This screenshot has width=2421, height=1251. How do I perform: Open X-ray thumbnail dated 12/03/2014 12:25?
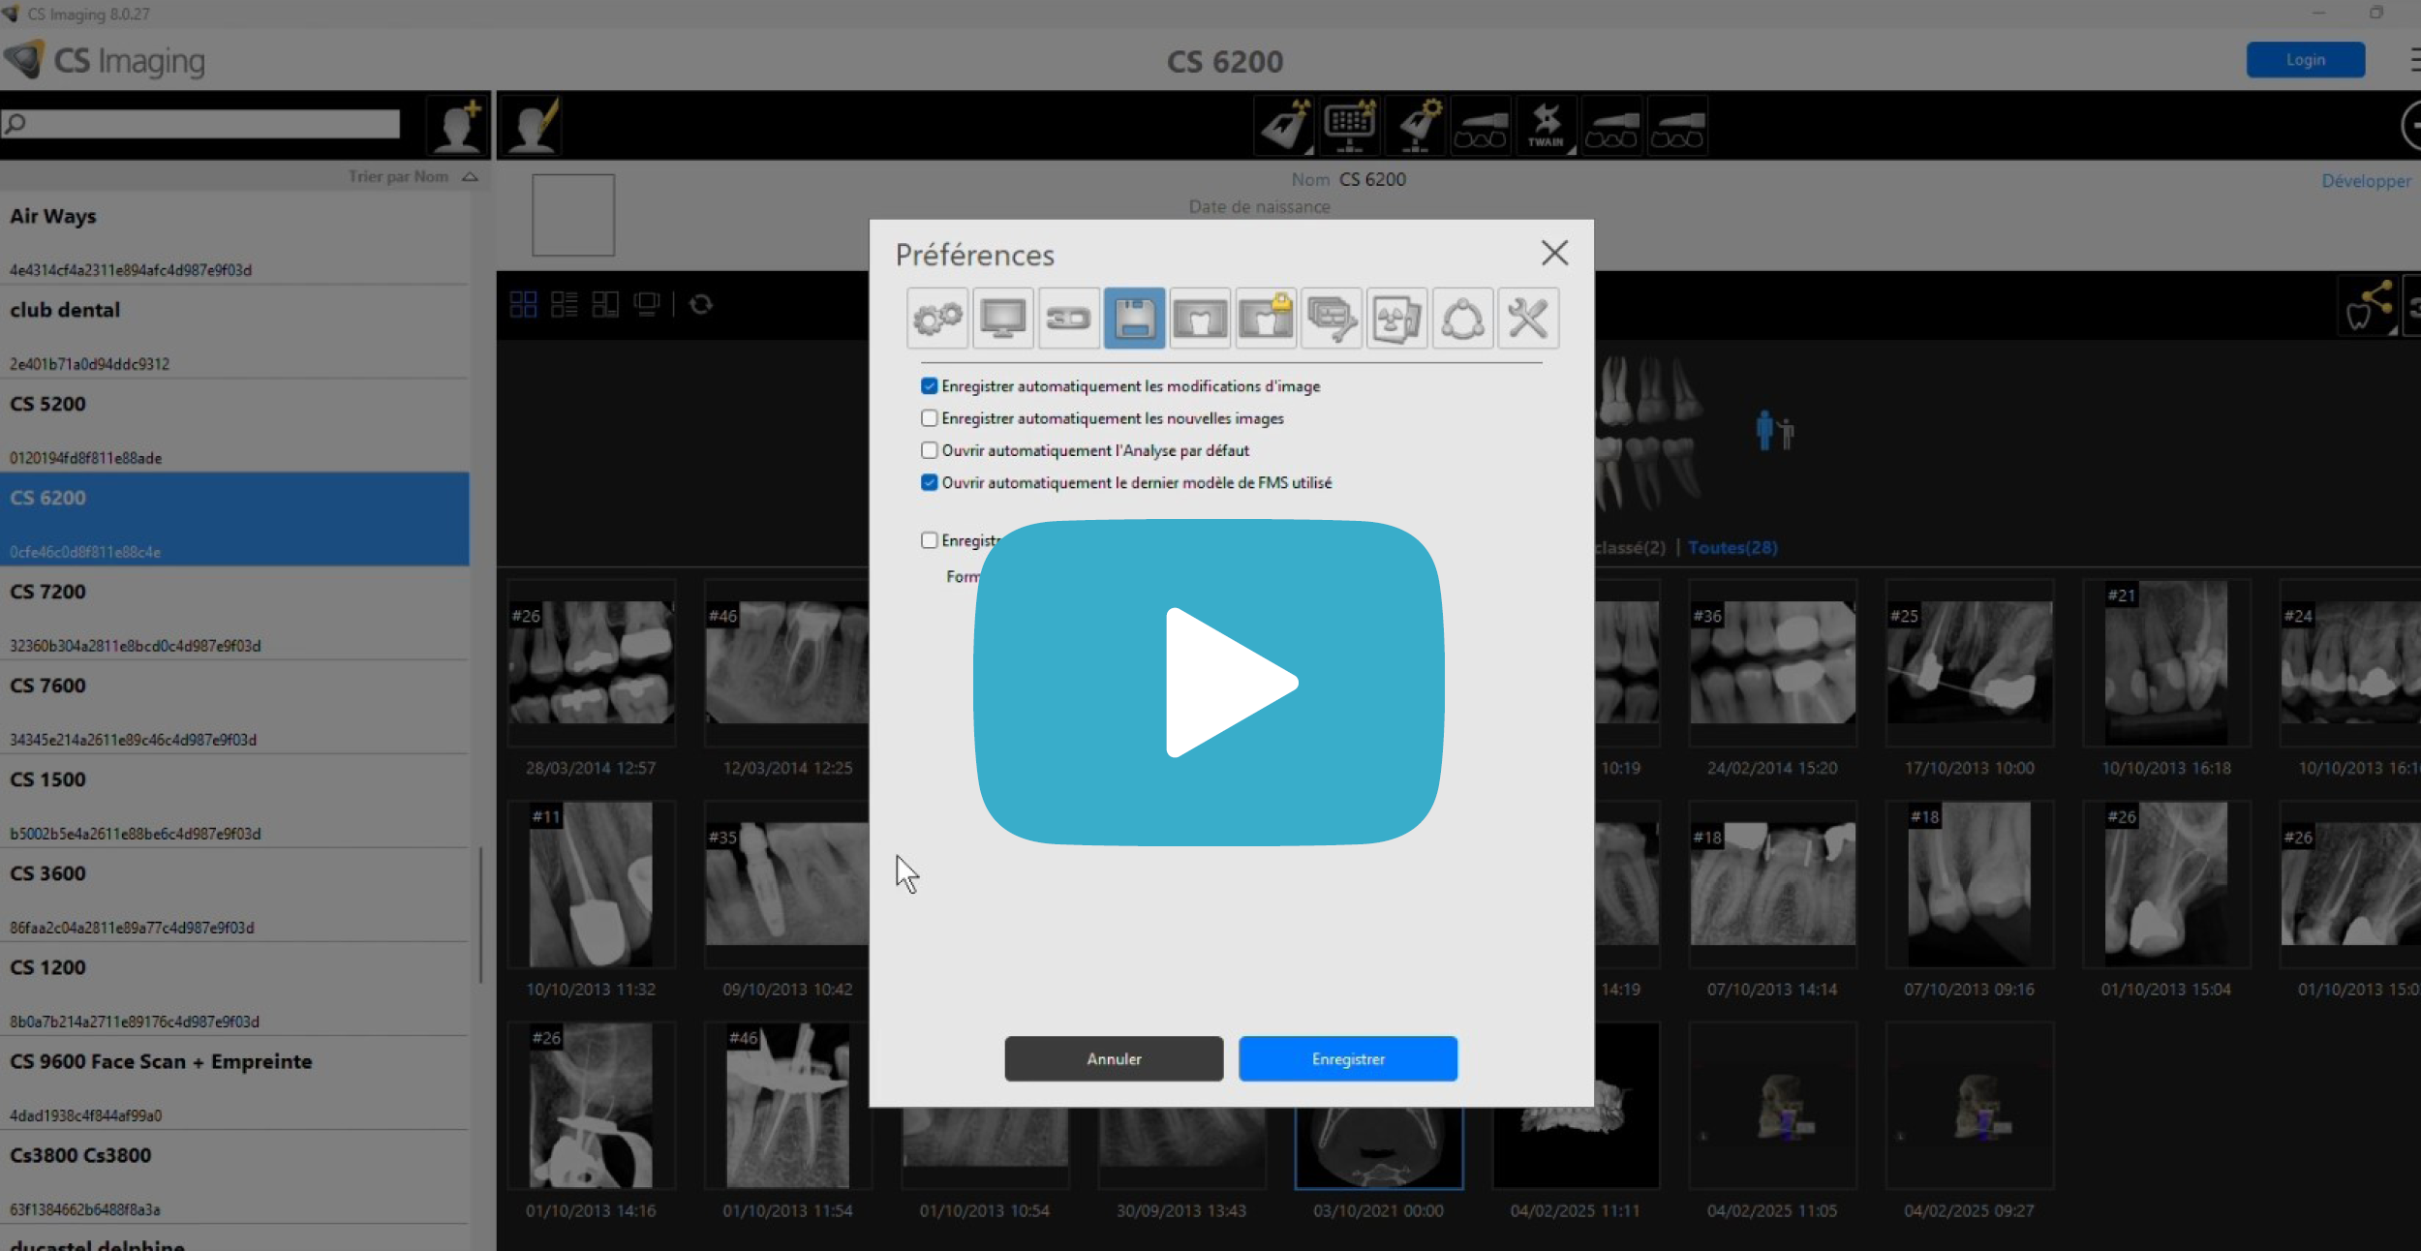click(787, 662)
